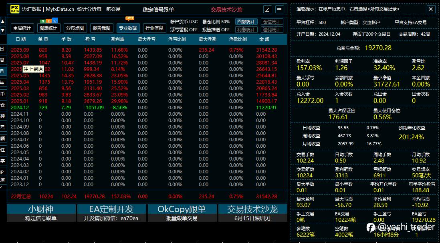Viewport: 440px width, 243px height.
Task: Click the 6222笔 long trades value
Action: tap(306, 234)
